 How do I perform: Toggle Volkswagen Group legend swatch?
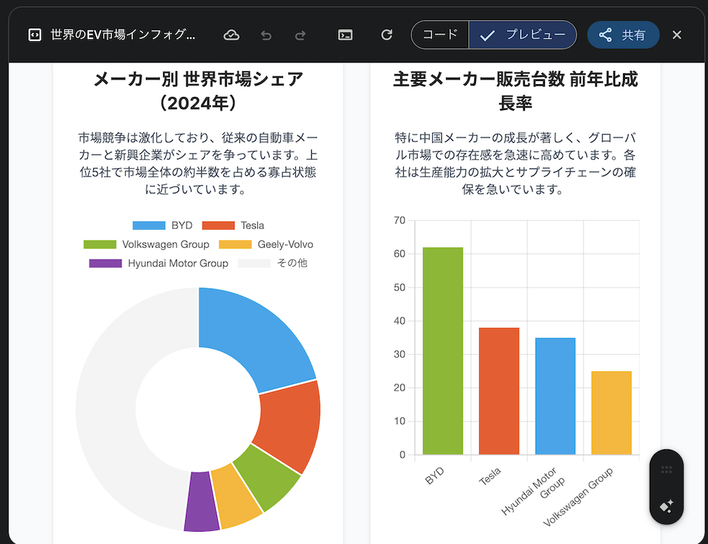100,244
